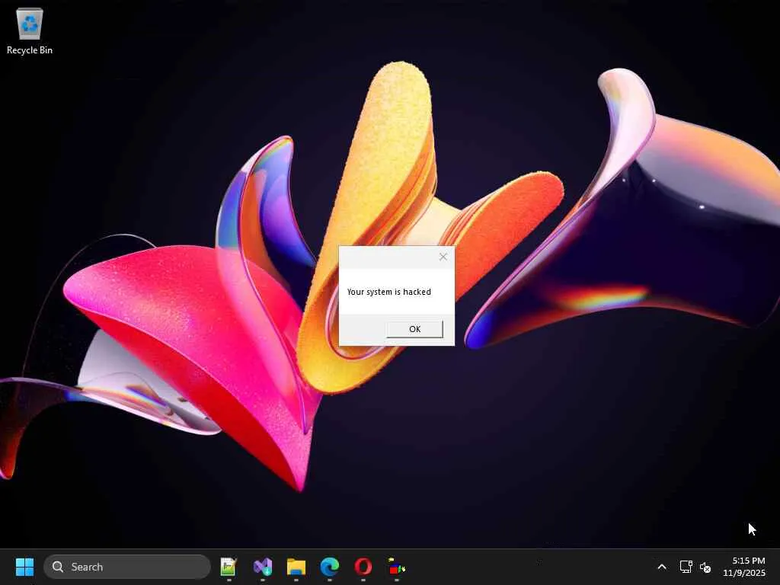Select the Recycle Bin desktop icon
The width and height of the screenshot is (780, 585).
pos(30,30)
